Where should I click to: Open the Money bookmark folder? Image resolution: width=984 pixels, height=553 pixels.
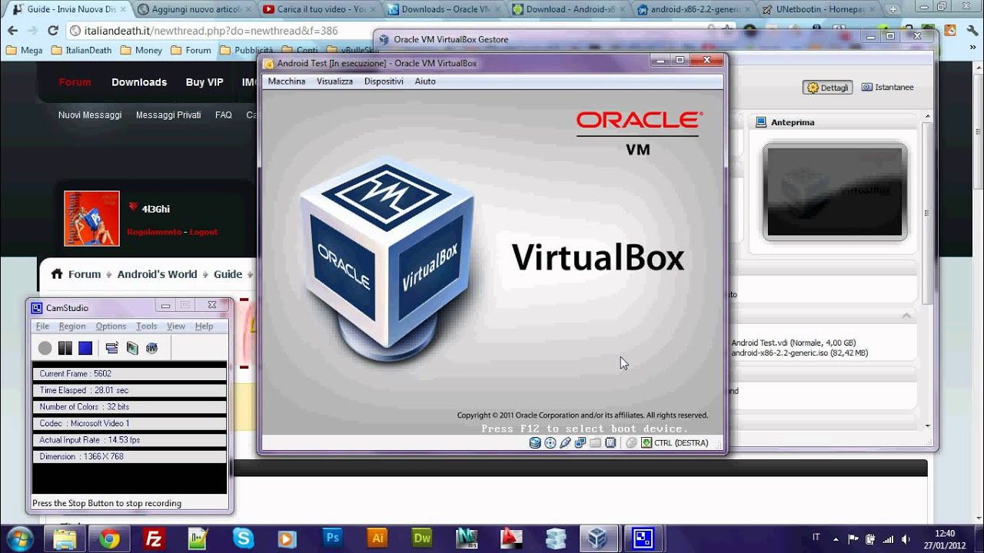coord(141,50)
